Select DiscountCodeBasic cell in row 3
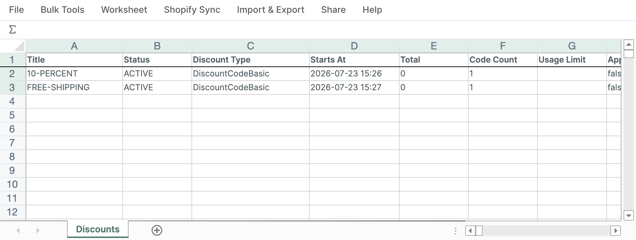 [251, 87]
